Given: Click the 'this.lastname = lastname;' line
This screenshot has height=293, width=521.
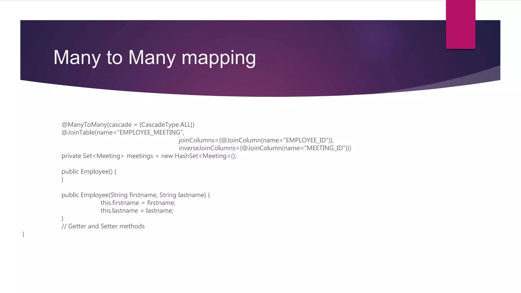Looking at the screenshot, I should tap(137, 211).
